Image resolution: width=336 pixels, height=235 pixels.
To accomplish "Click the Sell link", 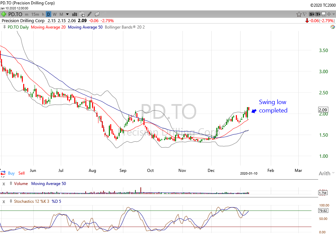I will 22,173.
